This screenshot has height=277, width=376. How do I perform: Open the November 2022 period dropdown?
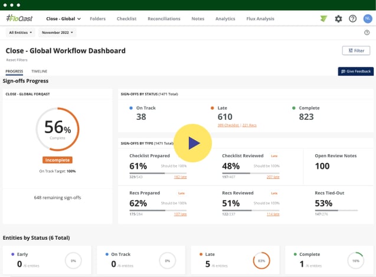[58, 32]
